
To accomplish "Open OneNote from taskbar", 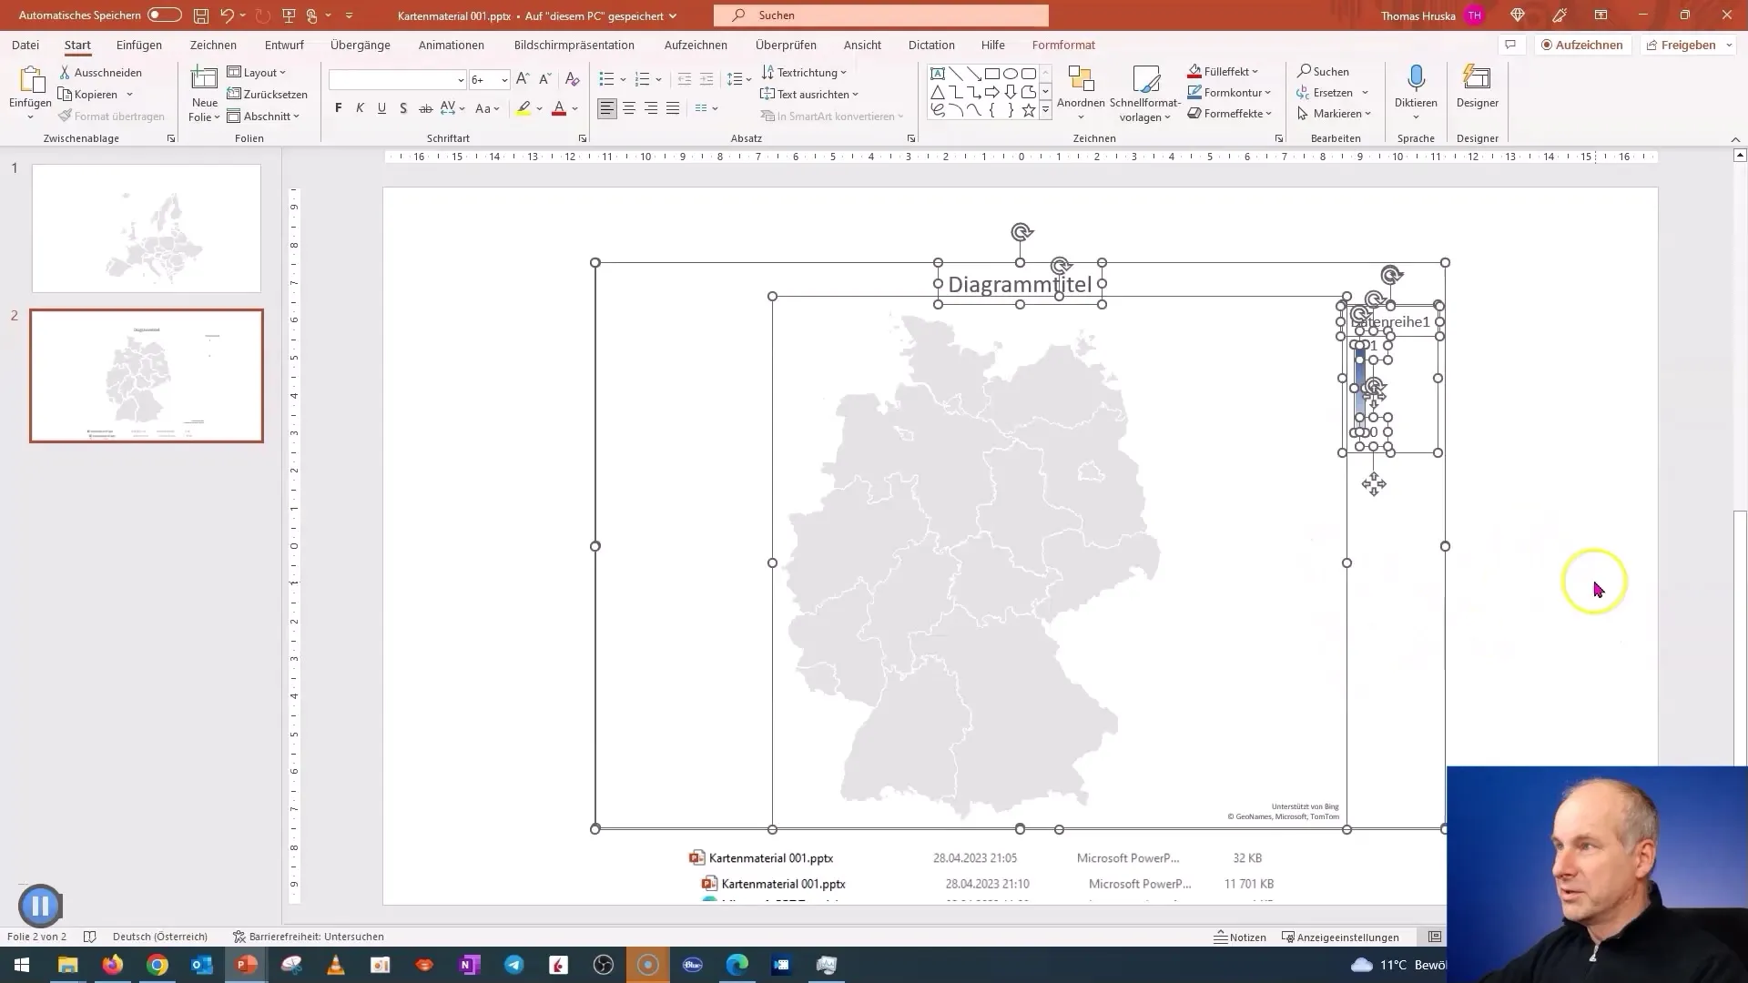I will tap(470, 965).
